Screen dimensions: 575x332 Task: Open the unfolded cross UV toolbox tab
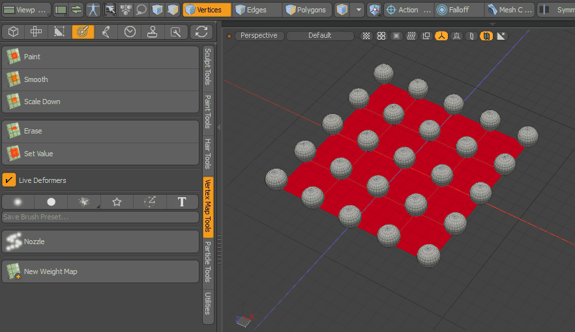click(x=36, y=32)
